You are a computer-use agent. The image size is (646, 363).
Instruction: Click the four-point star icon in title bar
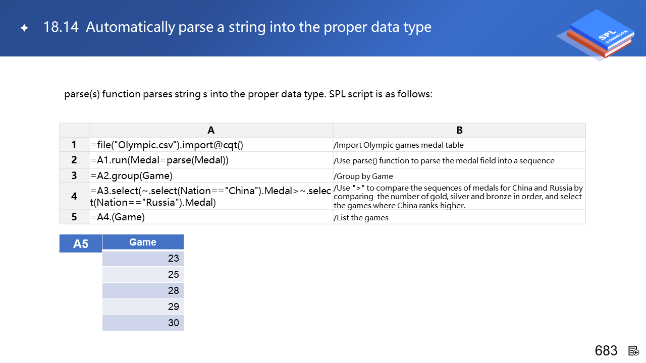click(24, 28)
